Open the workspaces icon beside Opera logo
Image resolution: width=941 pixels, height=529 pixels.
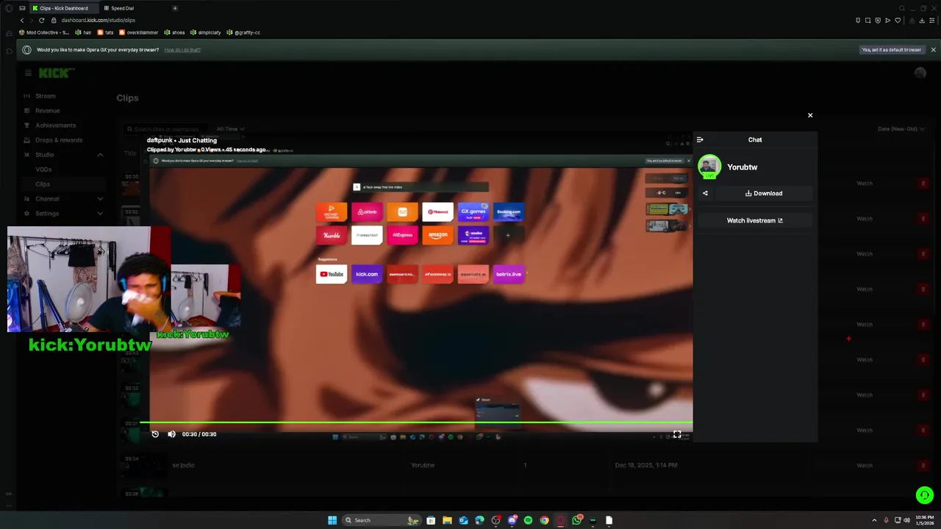[22, 8]
